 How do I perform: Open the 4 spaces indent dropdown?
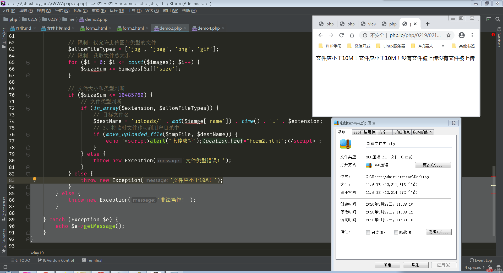click(x=474, y=267)
